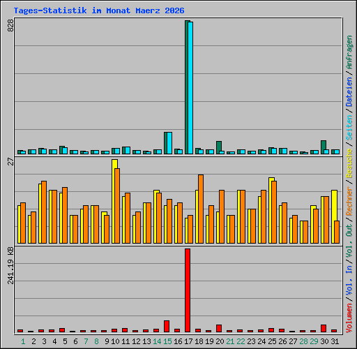The image size is (357, 349).
Task: Click green day label '22' on the x-axis
Action: 241,341
